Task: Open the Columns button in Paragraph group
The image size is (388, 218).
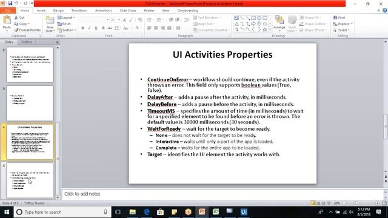Action: click(178, 28)
